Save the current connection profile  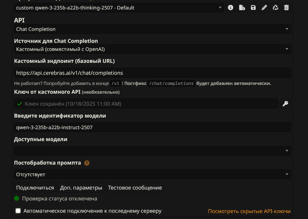253,7
